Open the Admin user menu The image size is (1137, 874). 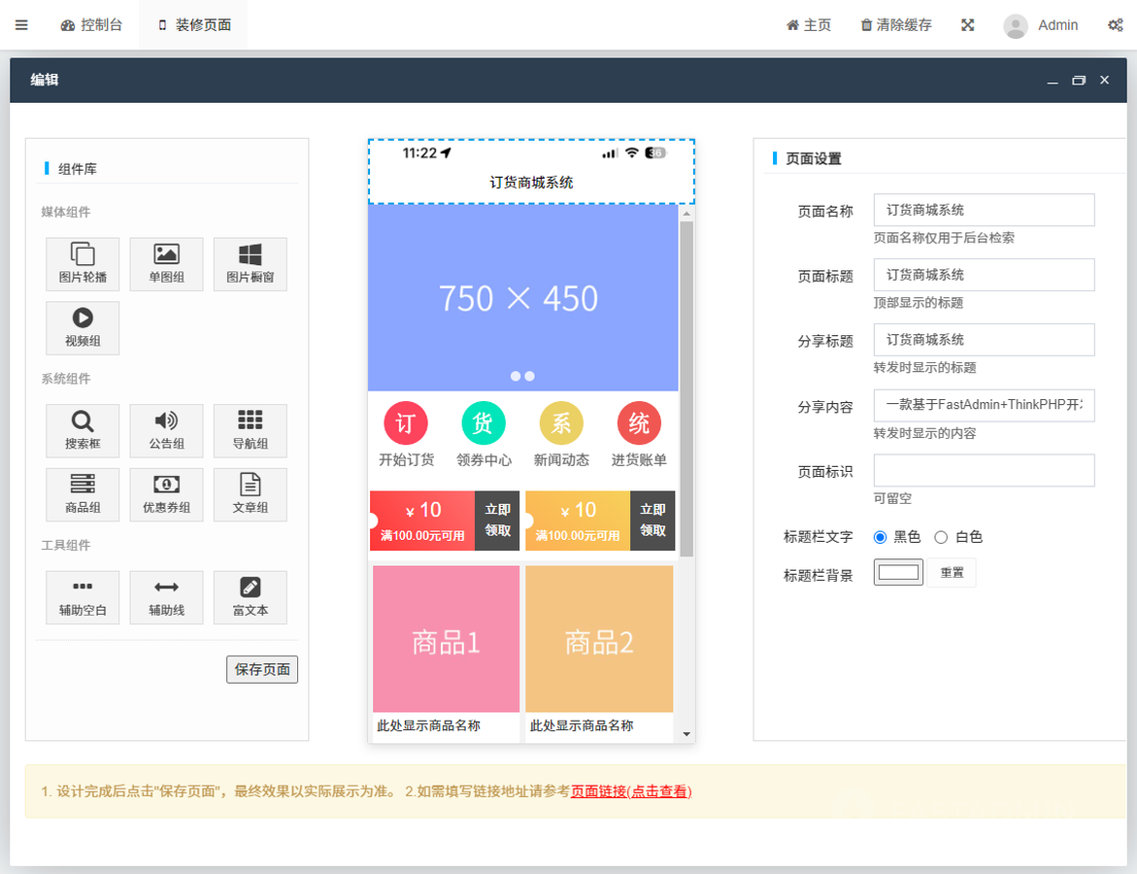click(x=1041, y=25)
